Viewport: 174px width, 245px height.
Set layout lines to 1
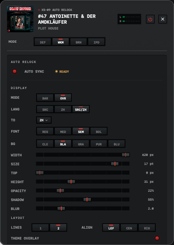tap(40, 227)
